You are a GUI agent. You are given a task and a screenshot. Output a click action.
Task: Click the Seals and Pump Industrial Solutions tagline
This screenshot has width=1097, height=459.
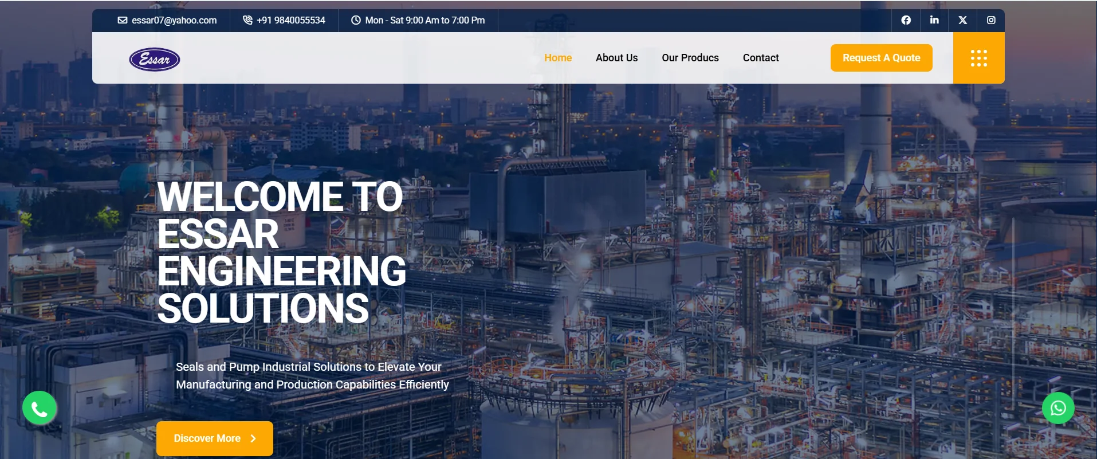(x=312, y=375)
